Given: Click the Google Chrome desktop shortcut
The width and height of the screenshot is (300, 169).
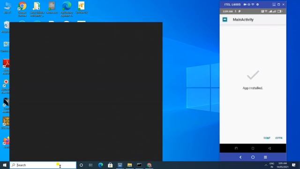Looking at the screenshot, I should 22,9.
